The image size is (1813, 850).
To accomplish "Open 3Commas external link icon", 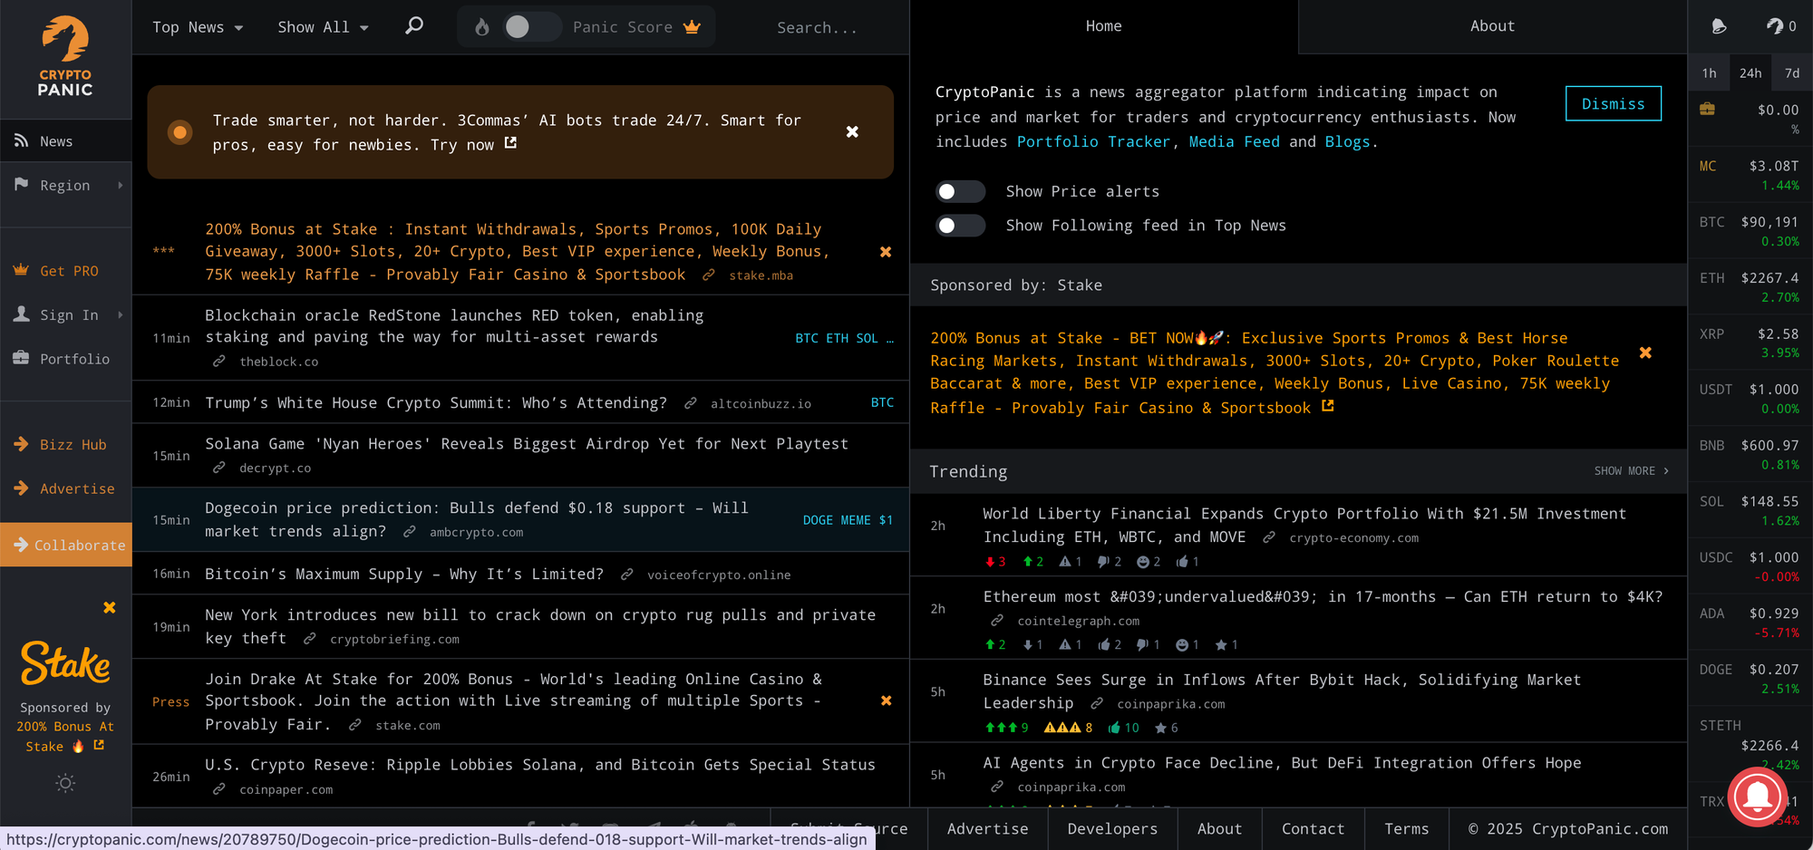I will click(510, 143).
